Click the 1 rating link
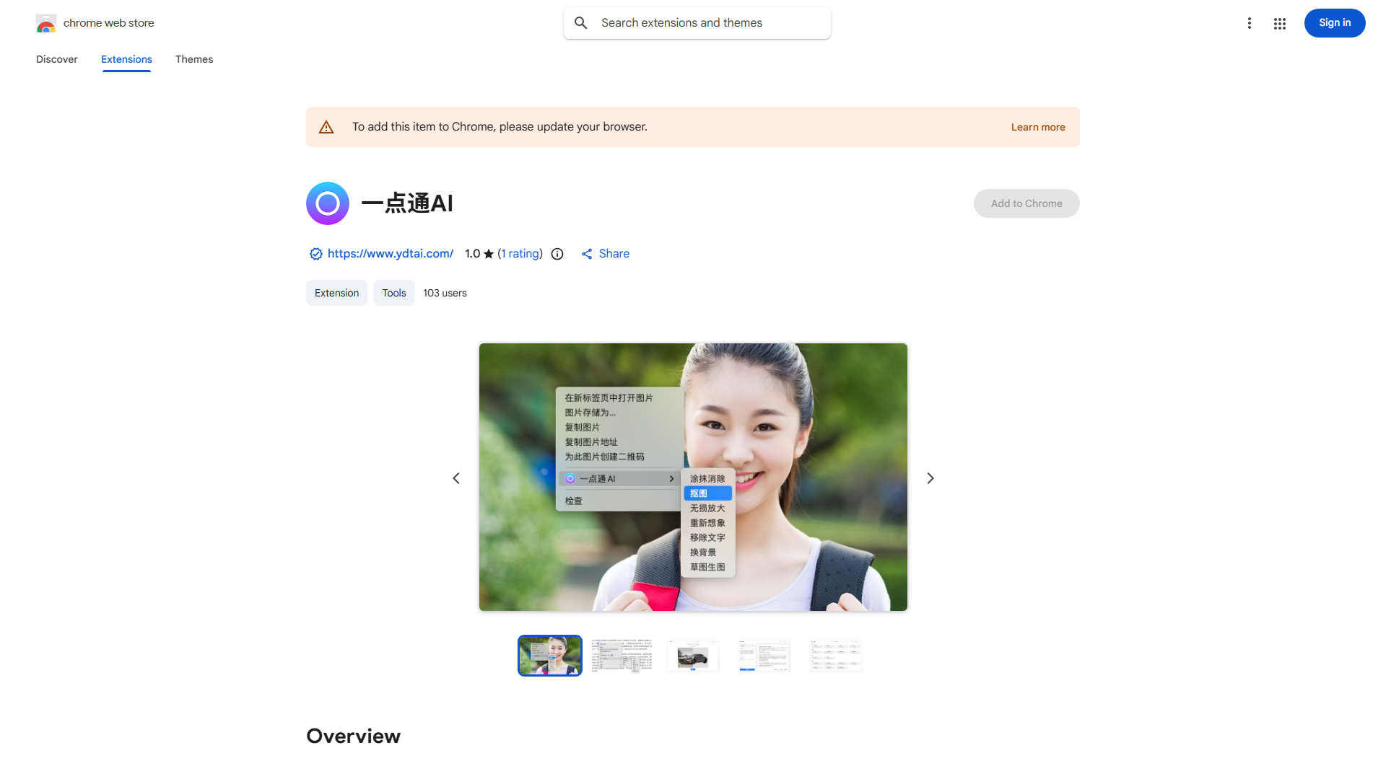The height and width of the screenshot is (779, 1386). pos(520,253)
